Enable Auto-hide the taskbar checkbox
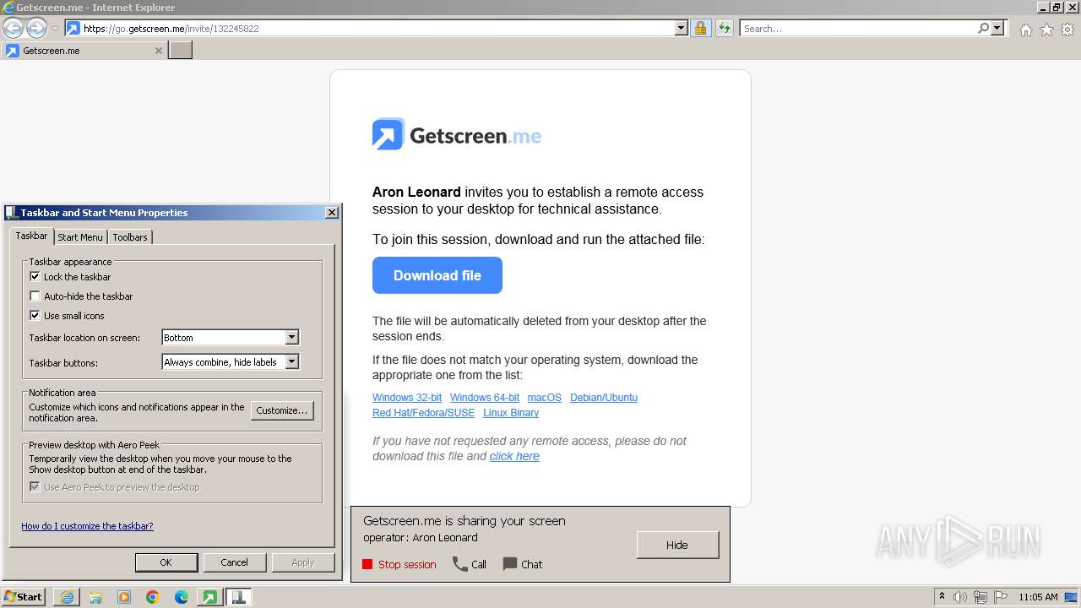 [35, 296]
